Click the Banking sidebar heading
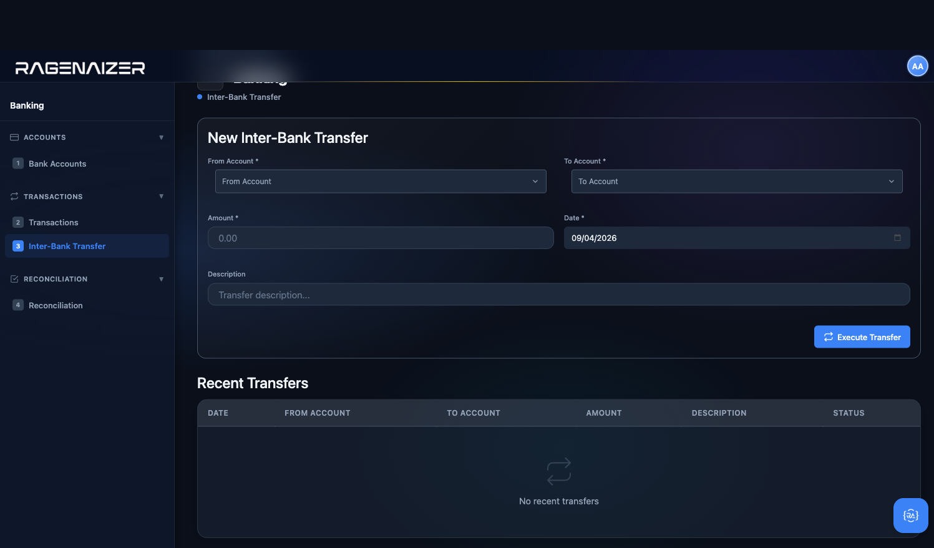 click(27, 105)
